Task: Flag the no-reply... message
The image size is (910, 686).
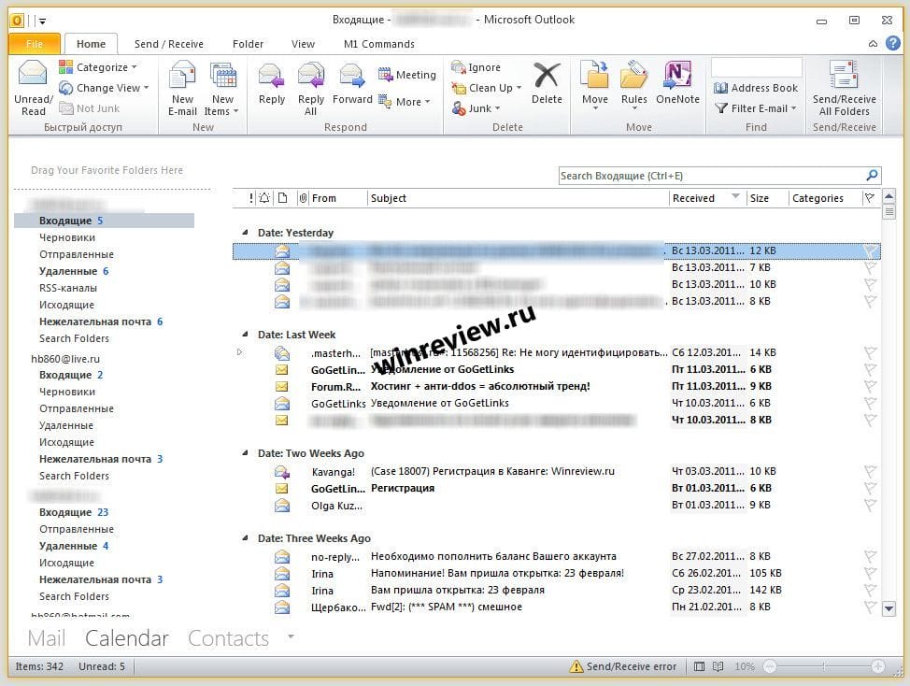Action: pyautogui.click(x=870, y=556)
